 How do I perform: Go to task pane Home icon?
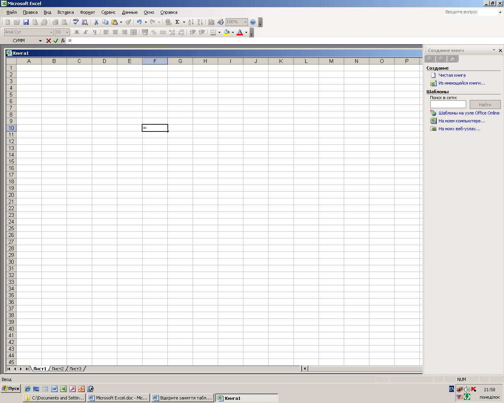click(453, 59)
